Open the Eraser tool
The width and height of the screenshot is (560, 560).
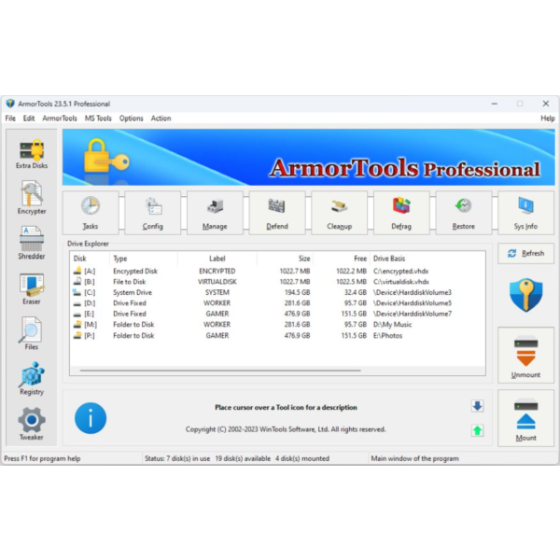pyautogui.click(x=32, y=288)
